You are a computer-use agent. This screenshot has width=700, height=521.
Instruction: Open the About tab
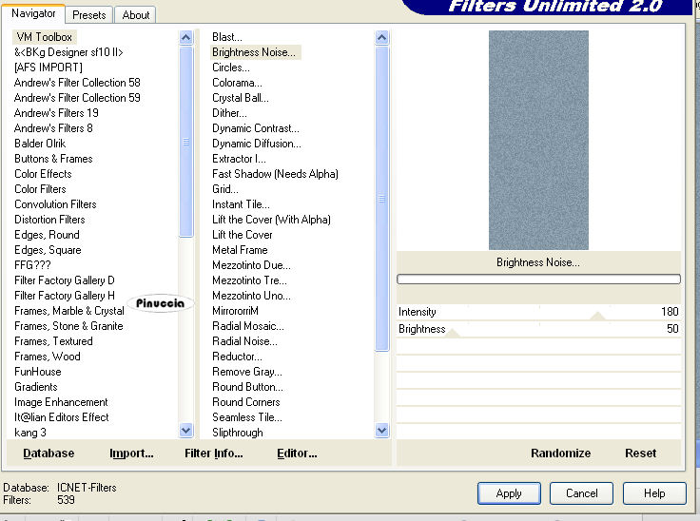136,14
